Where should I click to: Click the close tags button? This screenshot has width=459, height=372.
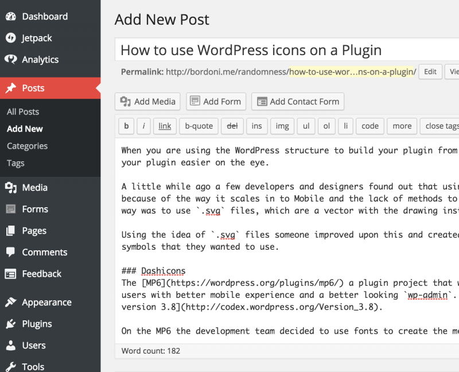tap(439, 126)
